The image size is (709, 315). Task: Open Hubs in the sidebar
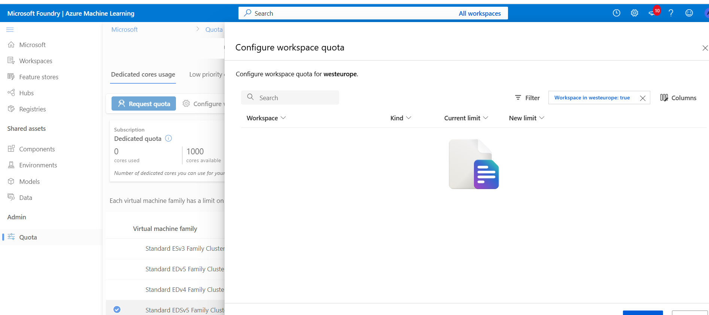point(26,93)
